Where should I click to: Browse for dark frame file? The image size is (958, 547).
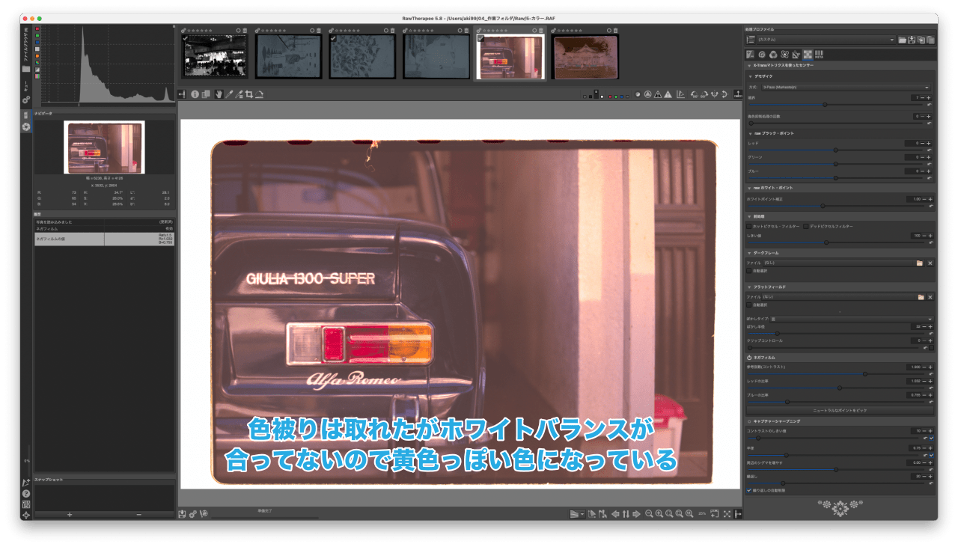click(920, 263)
